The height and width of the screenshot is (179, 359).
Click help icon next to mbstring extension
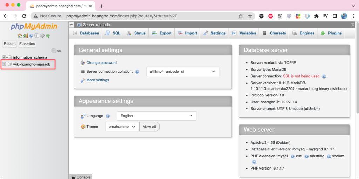tap(329, 156)
